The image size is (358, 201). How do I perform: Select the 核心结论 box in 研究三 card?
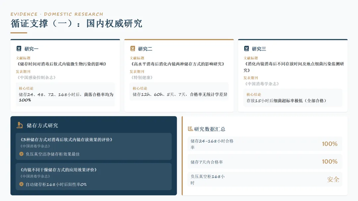[293, 98]
